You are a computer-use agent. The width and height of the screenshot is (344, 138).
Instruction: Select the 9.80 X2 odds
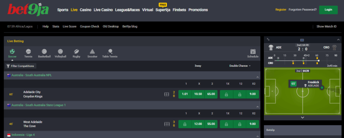pyautogui.click(x=253, y=124)
